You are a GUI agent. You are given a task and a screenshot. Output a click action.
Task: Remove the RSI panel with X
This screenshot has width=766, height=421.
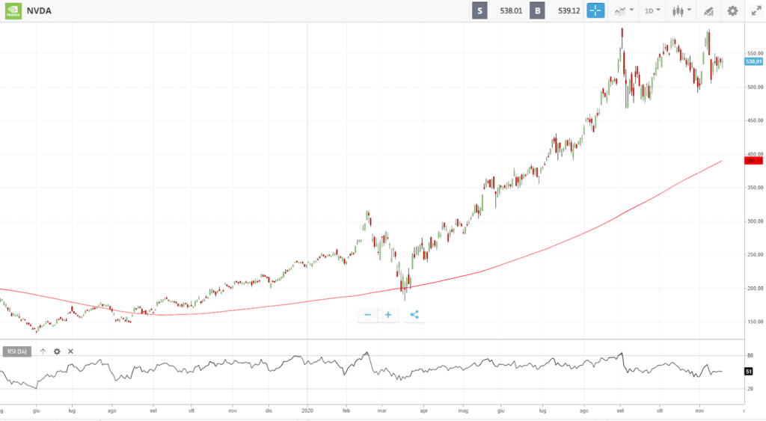click(70, 351)
